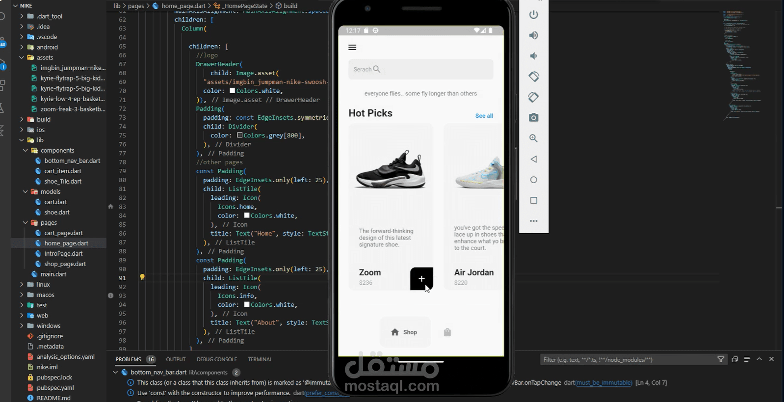Switch to the PROBLEMS tab
Viewport: 784px width, 402px height.
(x=128, y=359)
